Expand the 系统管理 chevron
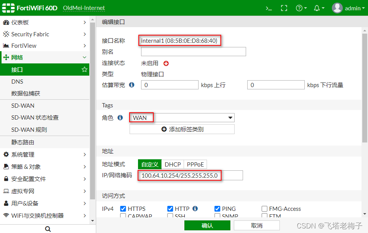Image resolution: width=368 pixels, height=233 pixels. tap(85, 154)
